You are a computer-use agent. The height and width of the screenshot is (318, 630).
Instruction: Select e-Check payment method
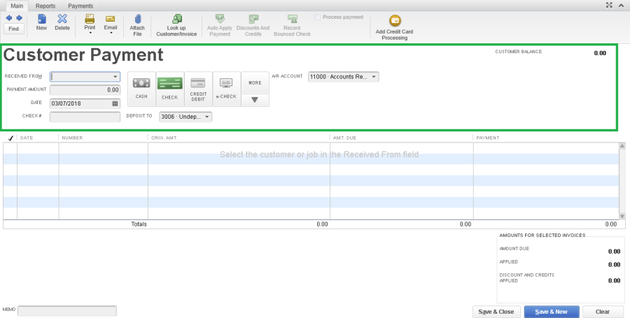tap(227, 89)
